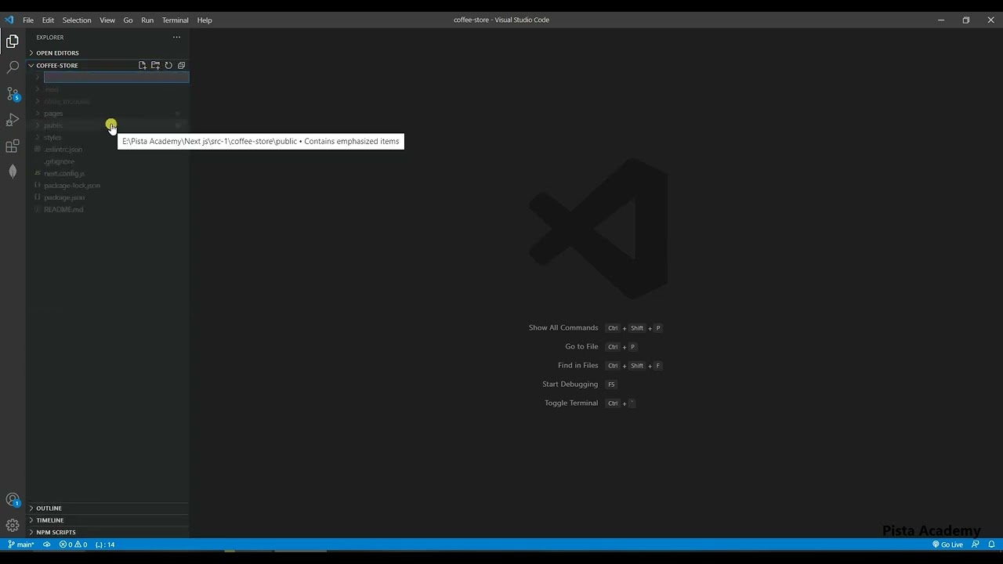Open the README.md file
Image resolution: width=1003 pixels, height=564 pixels.
107,210
